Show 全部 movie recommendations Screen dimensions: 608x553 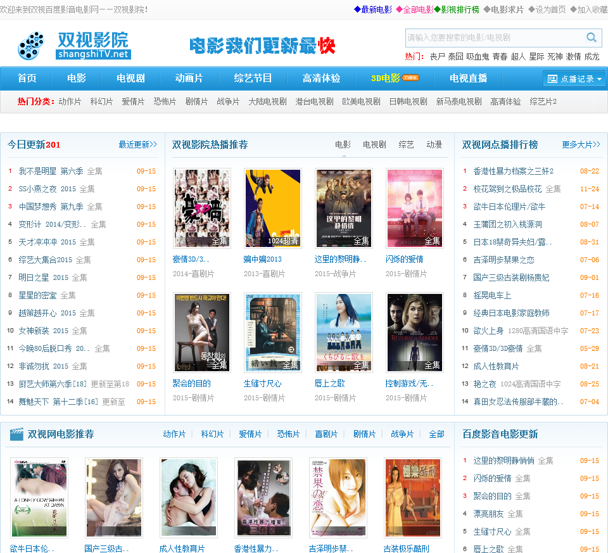[x=436, y=435]
